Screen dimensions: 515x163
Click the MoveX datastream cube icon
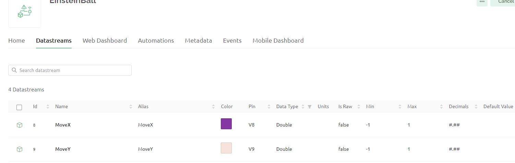coord(20,125)
